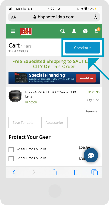Open Safari bookmarks icon
Screen dimensions: 109x205
coord(74,172)
